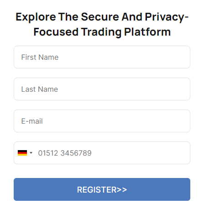This screenshot has width=204, height=204.
Task: Click the REGISTER>> text label
Action: click(102, 190)
